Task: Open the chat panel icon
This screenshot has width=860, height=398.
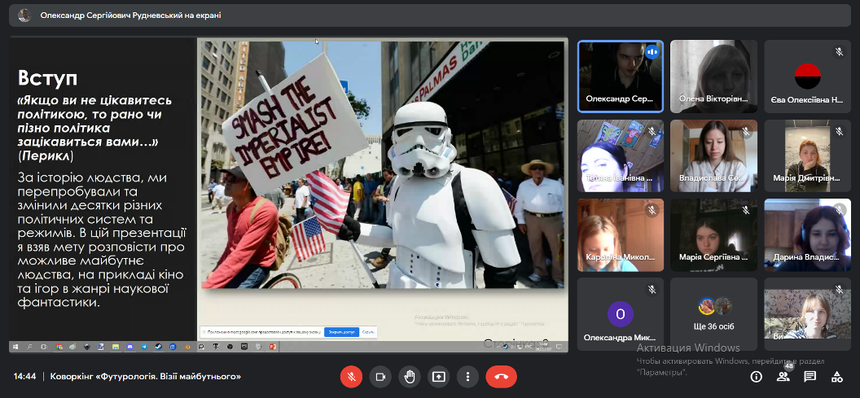Action: coord(810,376)
